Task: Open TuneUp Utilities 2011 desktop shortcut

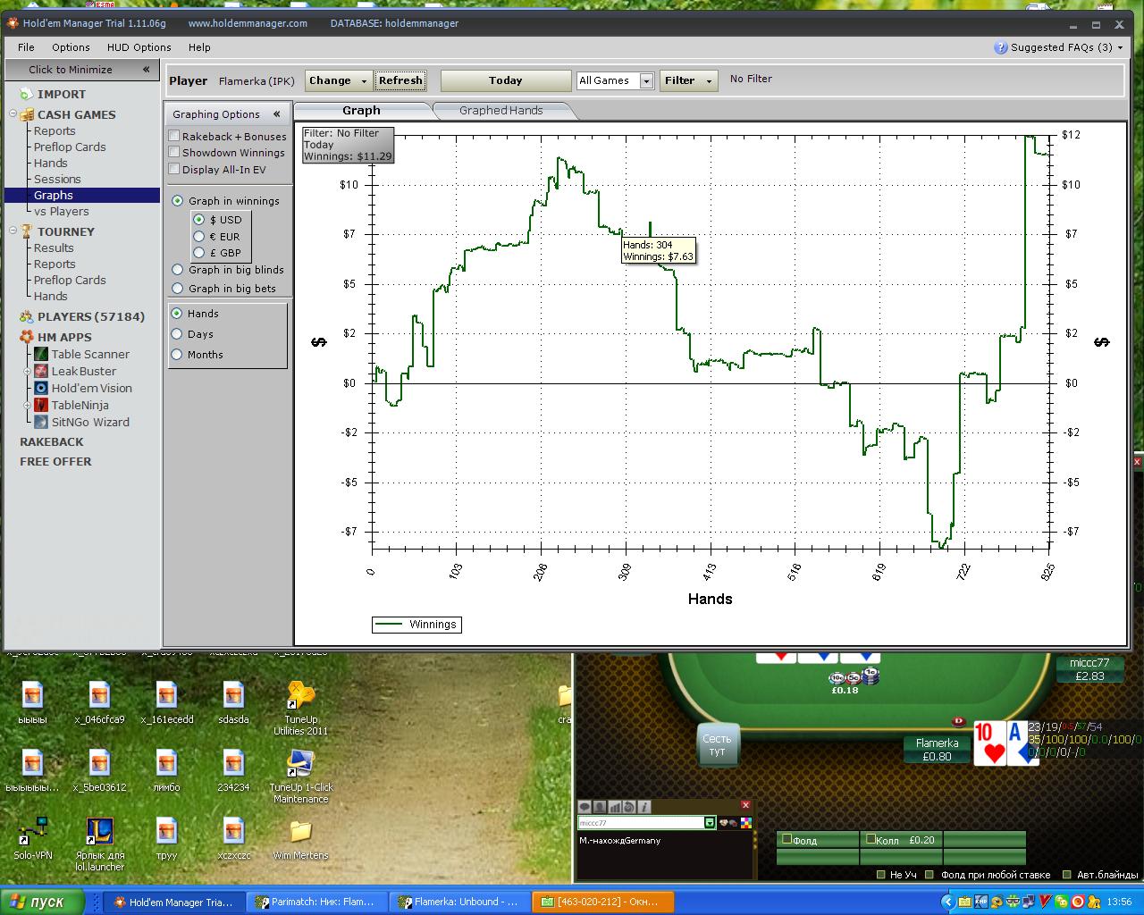Action: (300, 709)
